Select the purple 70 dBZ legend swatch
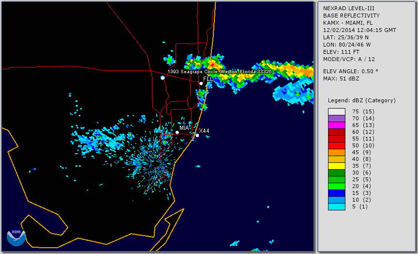 pyautogui.click(x=337, y=118)
